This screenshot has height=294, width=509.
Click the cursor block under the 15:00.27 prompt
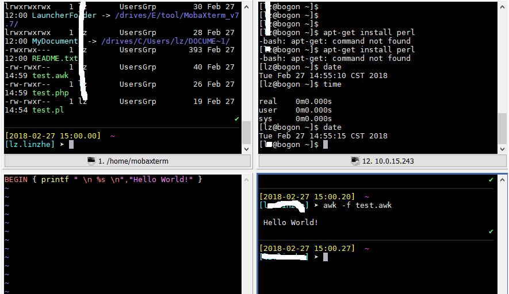click(326, 257)
